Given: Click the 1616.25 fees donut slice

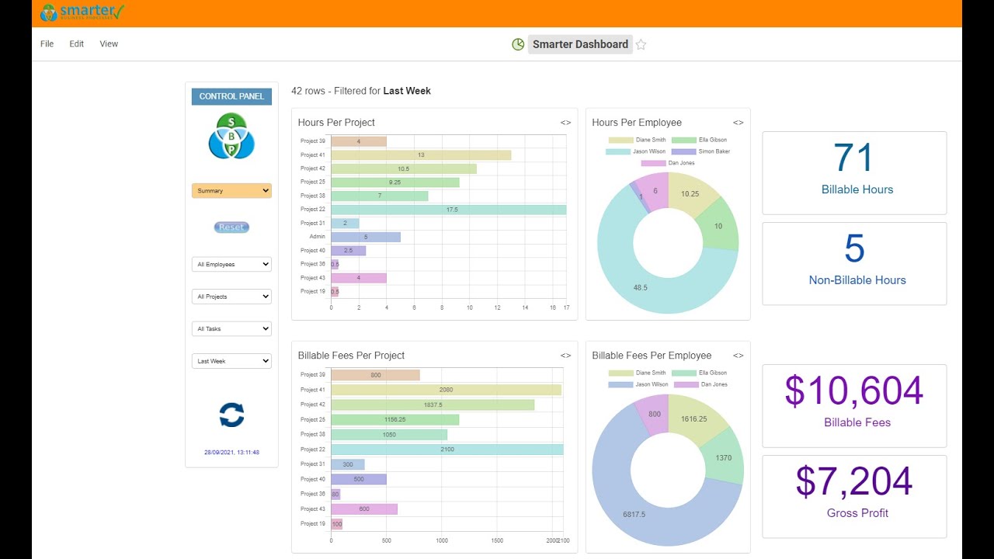Looking at the screenshot, I should tap(693, 419).
